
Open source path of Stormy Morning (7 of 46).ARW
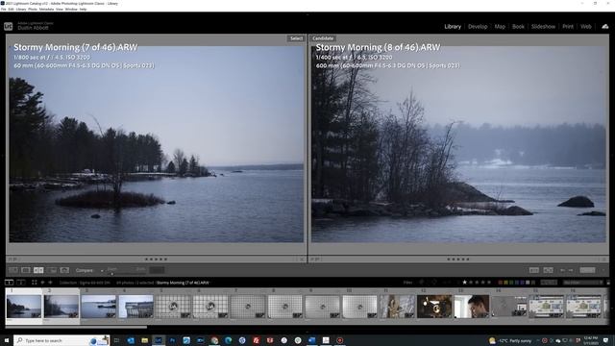(183, 283)
